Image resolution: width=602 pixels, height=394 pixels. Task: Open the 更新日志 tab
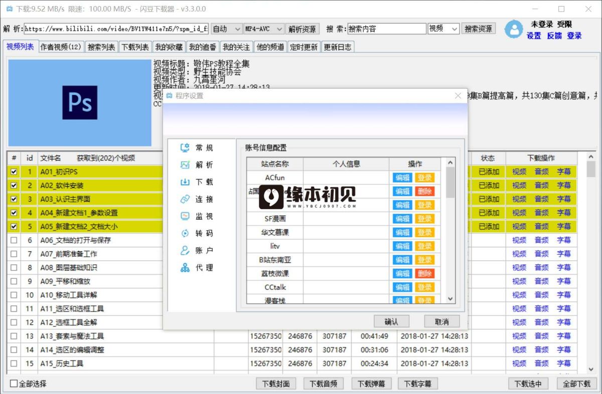pos(338,47)
